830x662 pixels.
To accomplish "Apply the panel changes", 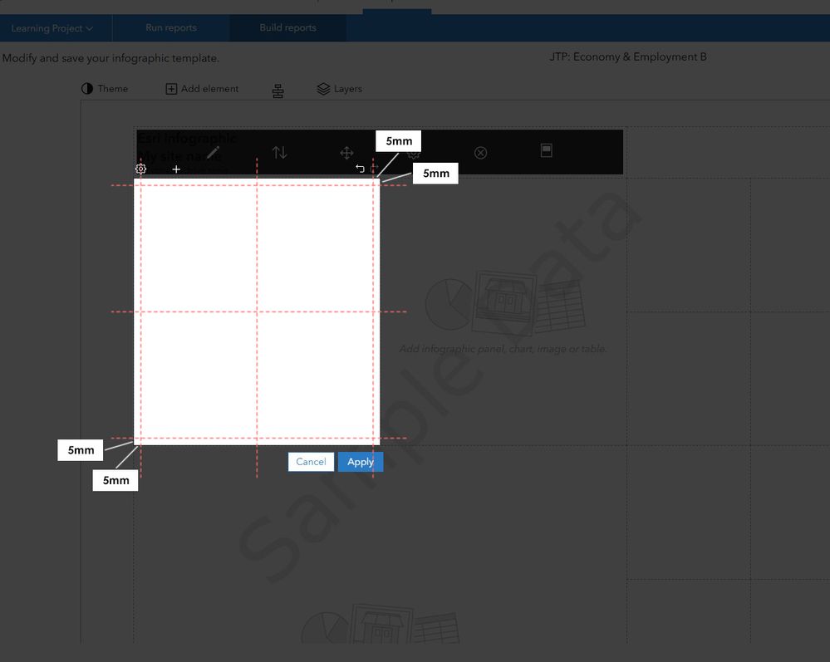I will pyautogui.click(x=360, y=461).
